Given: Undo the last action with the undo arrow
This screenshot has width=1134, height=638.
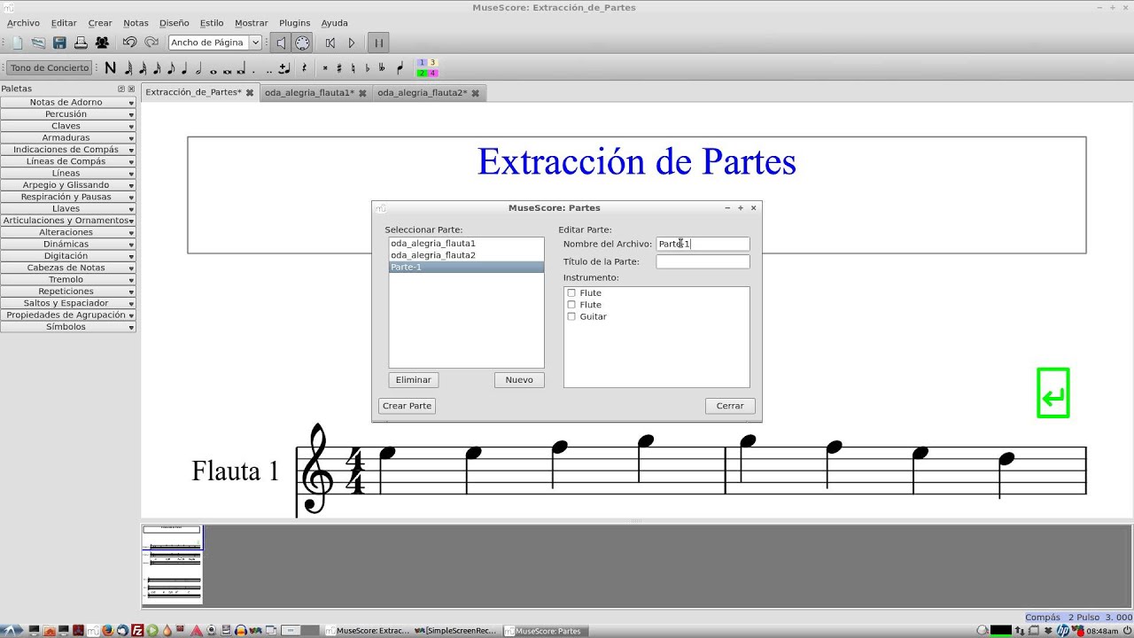Looking at the screenshot, I should 129,43.
